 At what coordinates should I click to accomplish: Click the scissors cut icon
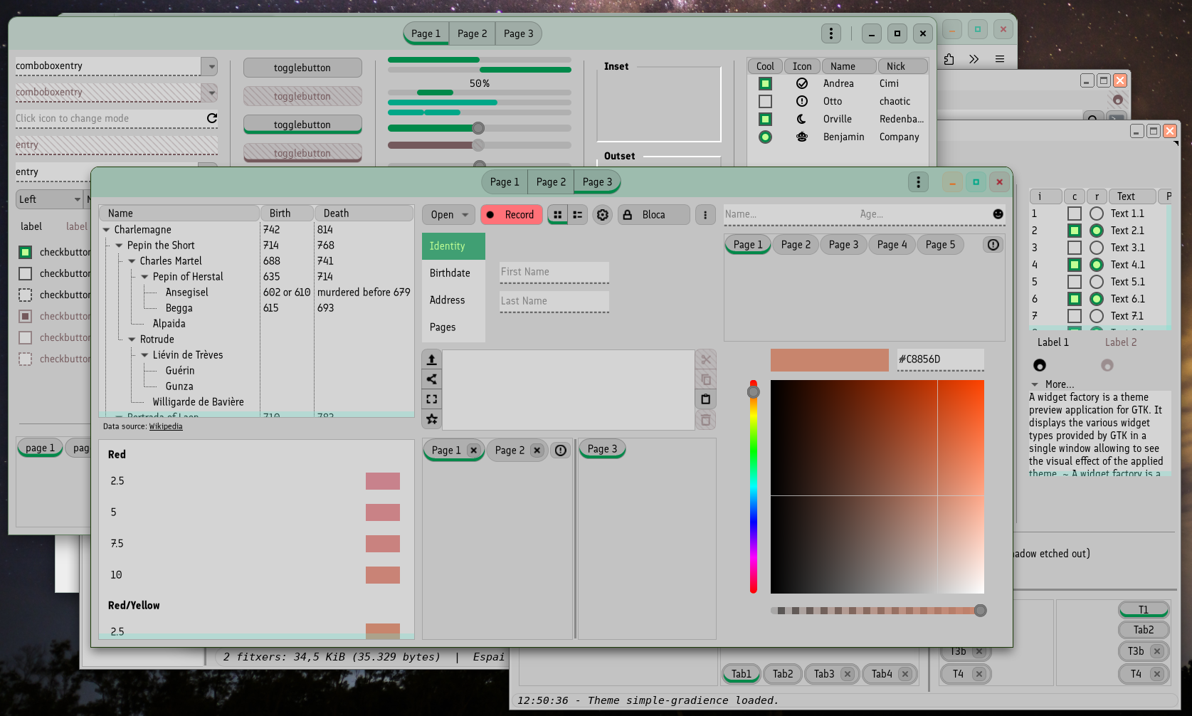tap(706, 359)
